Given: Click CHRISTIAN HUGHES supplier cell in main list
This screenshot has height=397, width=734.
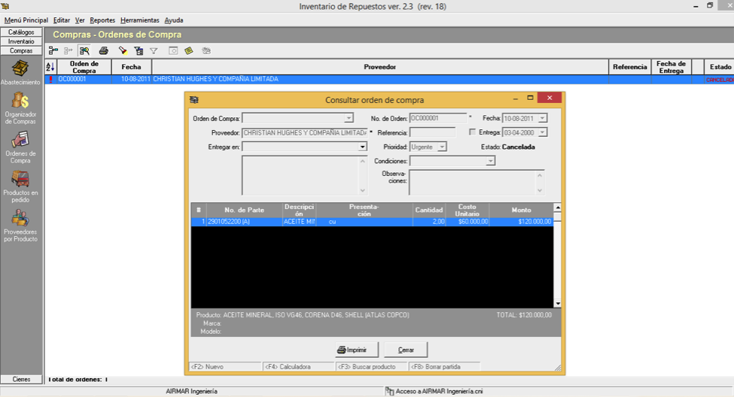Looking at the screenshot, I should click(379, 80).
